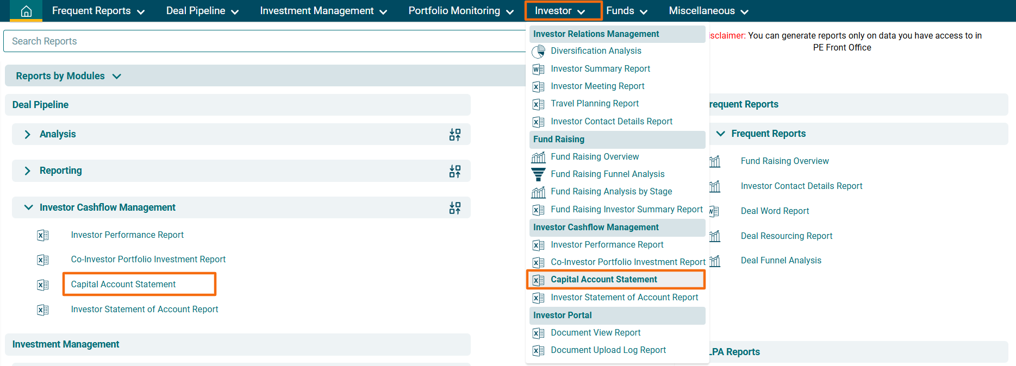Screen dimensions: 1016x366
Task: Click the Home icon in navigation bar
Action: click(x=26, y=11)
